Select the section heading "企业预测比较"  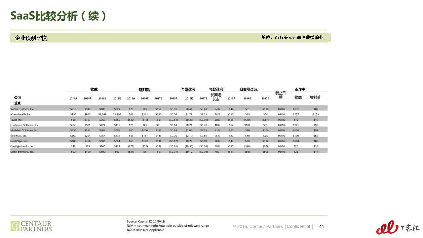pos(31,38)
